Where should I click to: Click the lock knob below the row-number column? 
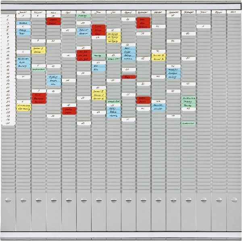pos(8,199)
